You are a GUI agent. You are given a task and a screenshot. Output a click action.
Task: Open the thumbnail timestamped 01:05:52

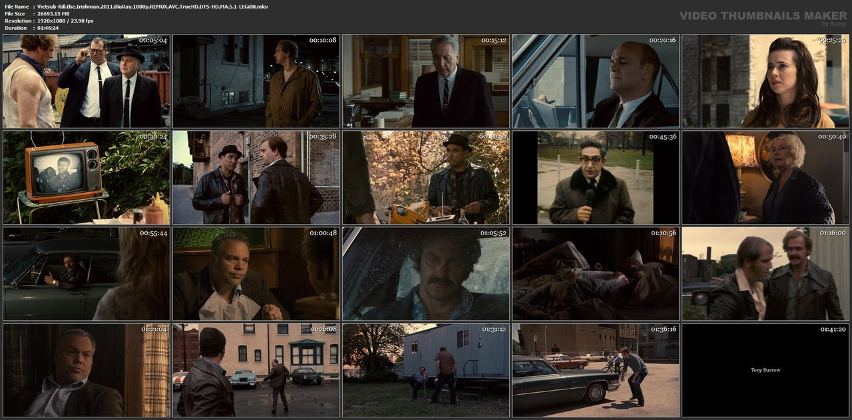coord(426,274)
